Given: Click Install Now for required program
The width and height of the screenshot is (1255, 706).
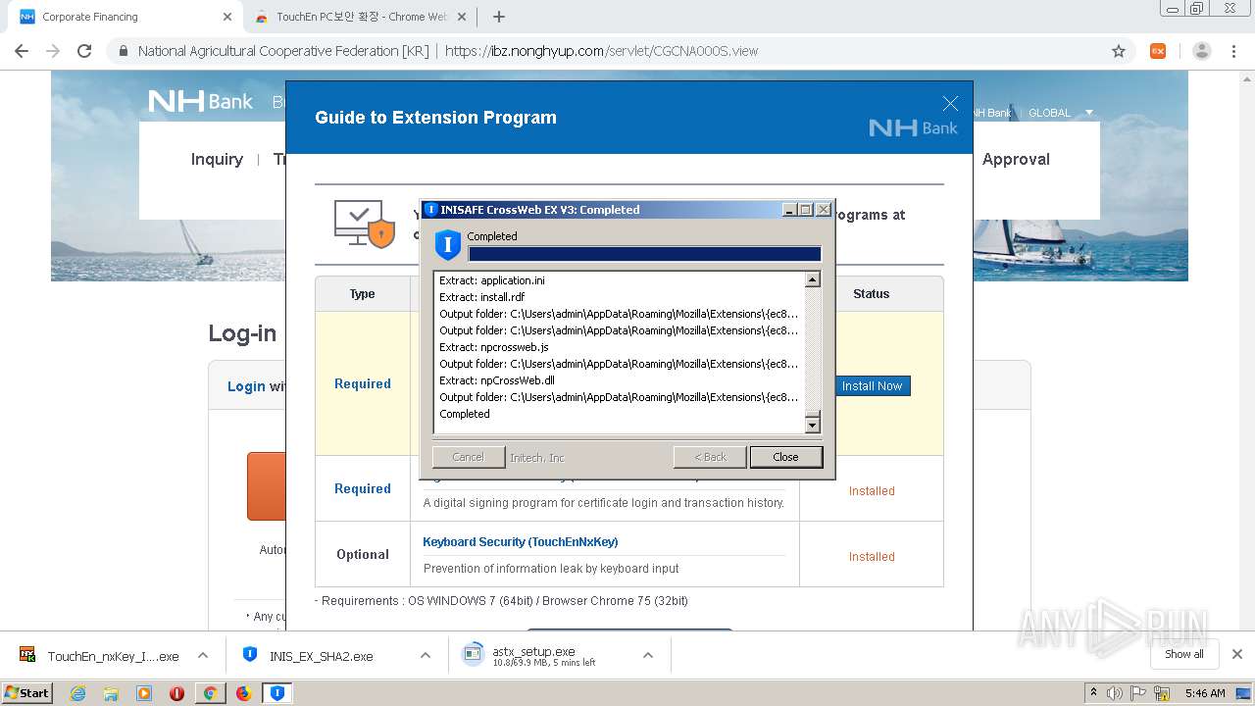Looking at the screenshot, I should (872, 386).
